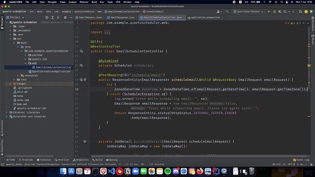Open the Project view selector dropdown
The height and width of the screenshot is (177, 315).
(15, 18)
